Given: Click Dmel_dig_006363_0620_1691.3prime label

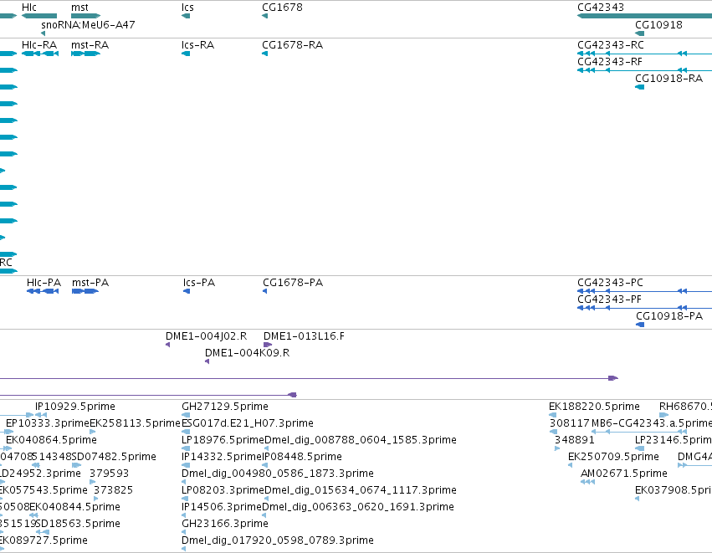Looking at the screenshot, I should pyautogui.click(x=358, y=507).
